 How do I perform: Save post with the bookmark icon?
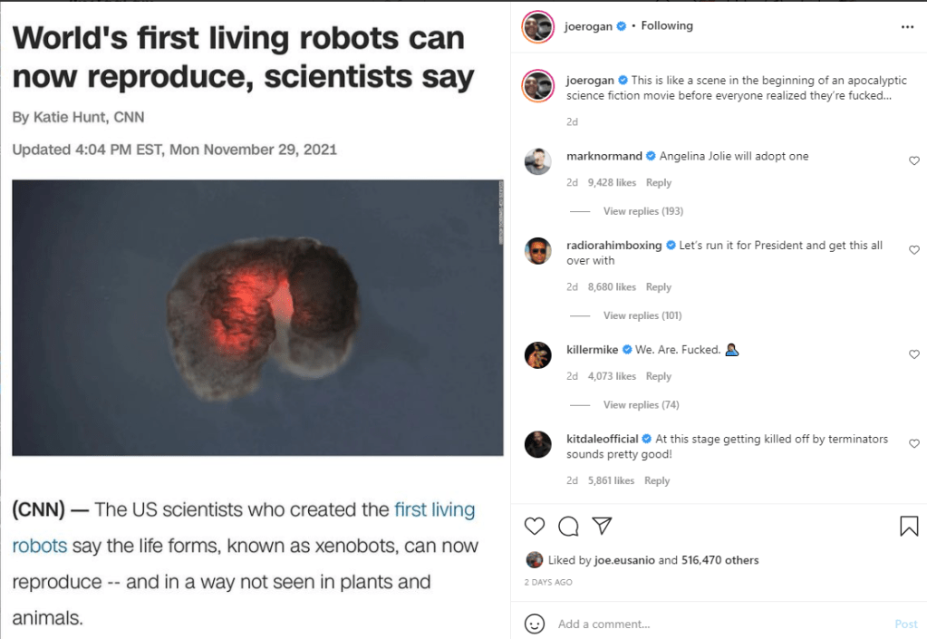pyautogui.click(x=909, y=526)
